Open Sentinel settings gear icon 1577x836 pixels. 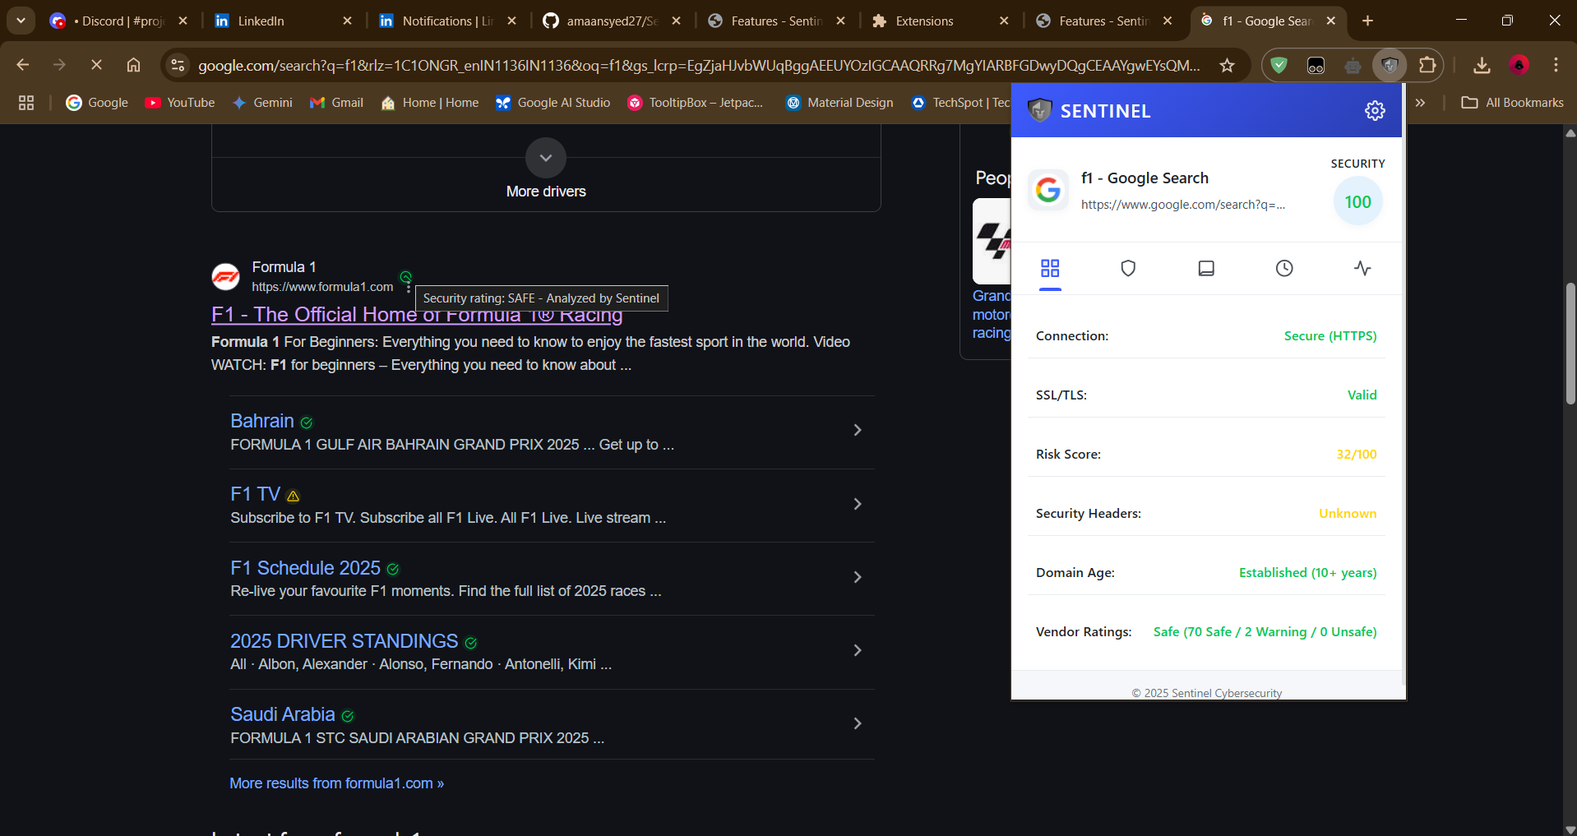1375,111
